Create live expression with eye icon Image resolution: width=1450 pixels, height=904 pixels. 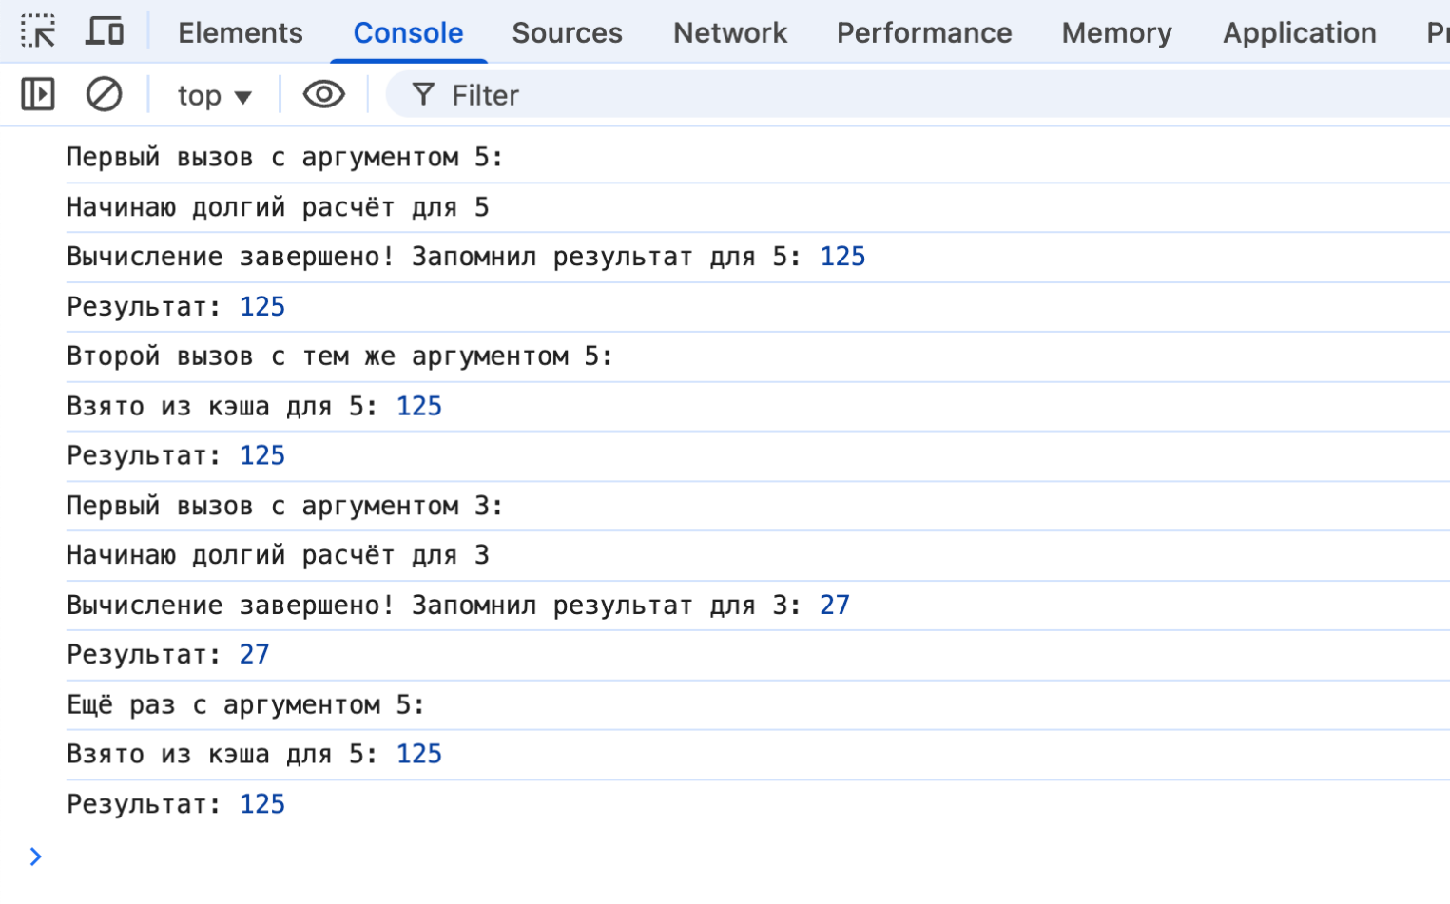[x=323, y=95]
